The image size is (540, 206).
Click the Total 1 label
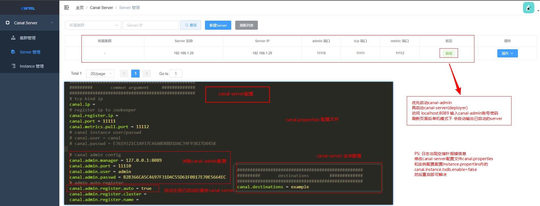pos(76,73)
